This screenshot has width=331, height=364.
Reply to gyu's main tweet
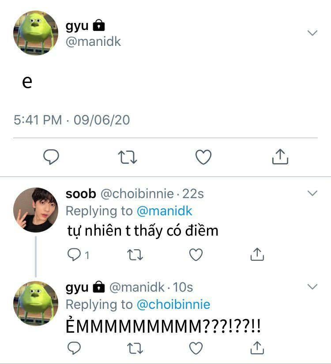[x=51, y=157]
